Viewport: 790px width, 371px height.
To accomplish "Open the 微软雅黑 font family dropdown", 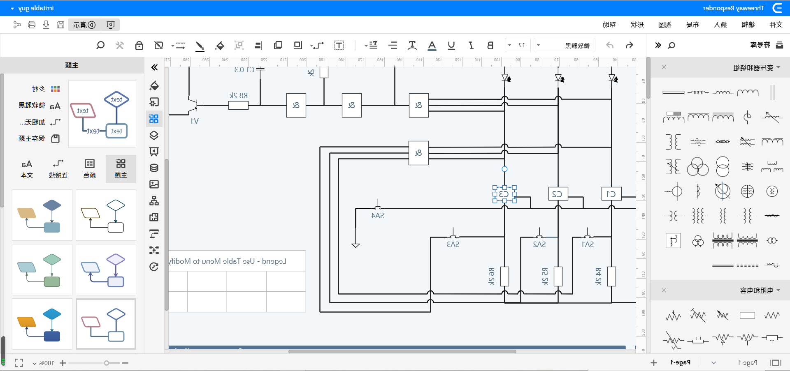I will (x=565, y=45).
